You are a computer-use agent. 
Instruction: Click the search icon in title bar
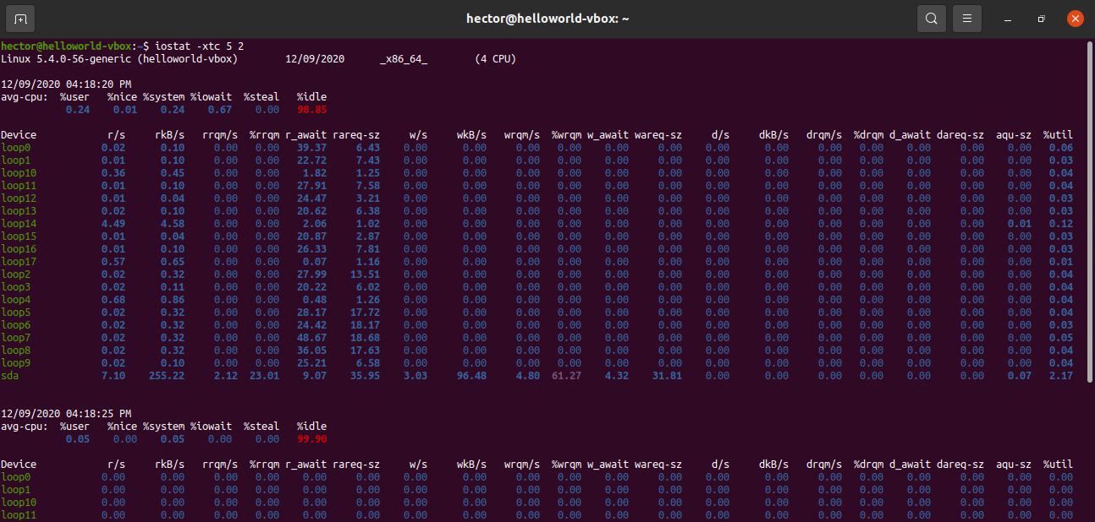click(931, 19)
